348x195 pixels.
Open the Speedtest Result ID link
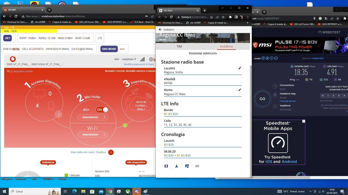(x=318, y=58)
